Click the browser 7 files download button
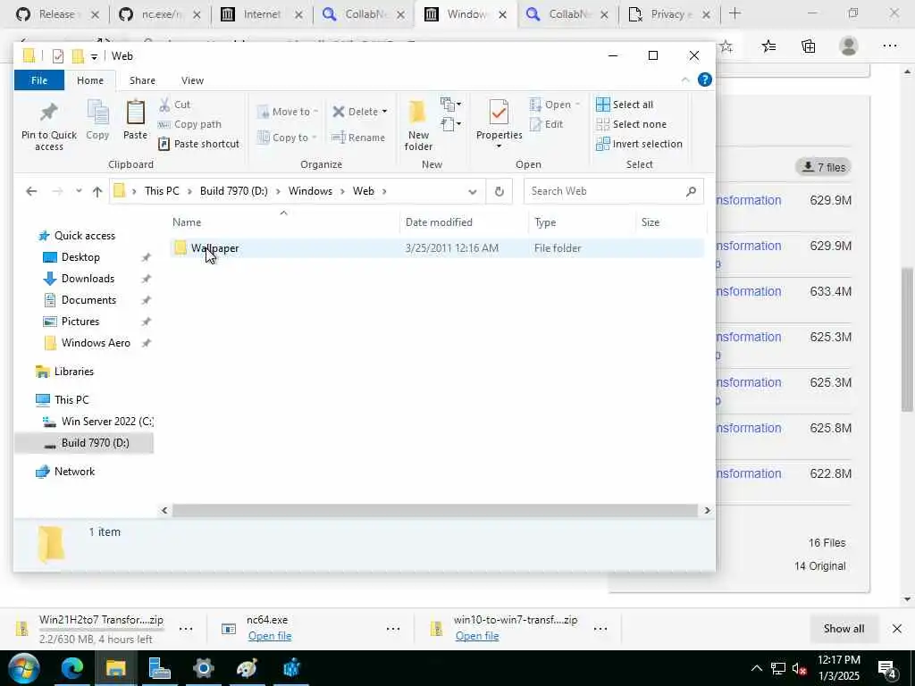 [823, 167]
